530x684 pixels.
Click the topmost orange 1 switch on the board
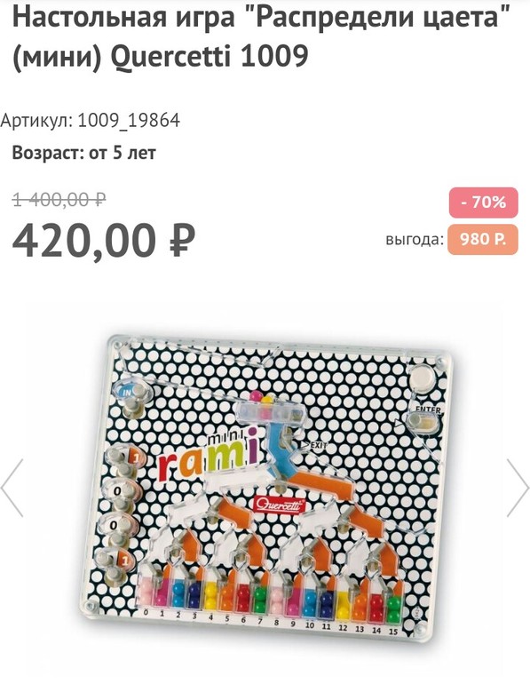[x=130, y=457]
